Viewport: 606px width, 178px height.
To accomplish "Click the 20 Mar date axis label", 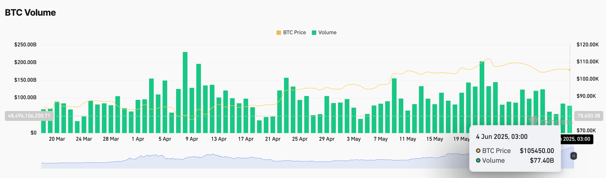I will coord(57,139).
